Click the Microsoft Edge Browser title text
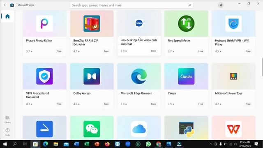Image resolution: width=263 pixels, height=148 pixels. [x=136, y=93]
